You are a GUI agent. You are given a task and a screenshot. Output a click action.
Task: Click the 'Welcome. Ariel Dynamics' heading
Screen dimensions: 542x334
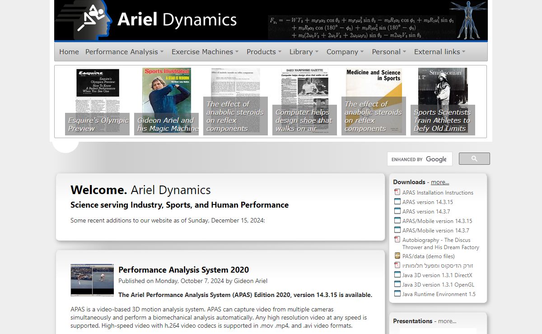pos(140,190)
